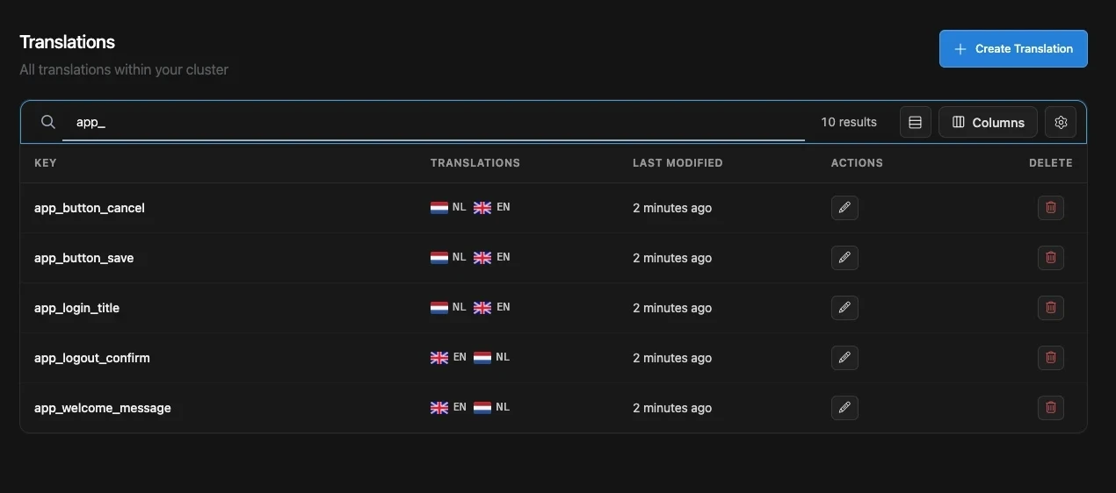1116x493 pixels.
Task: Edit the app_button_cancel translation with pencil icon
Action: point(844,208)
